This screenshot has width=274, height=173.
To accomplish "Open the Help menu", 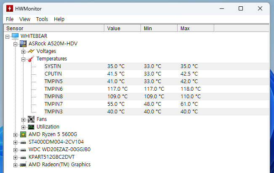I will click(x=59, y=19).
